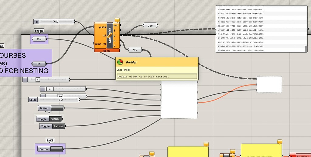The width and height of the screenshot is (311, 157).
Task: Click the 56ms profiler bar
Action: click(x=107, y=51)
